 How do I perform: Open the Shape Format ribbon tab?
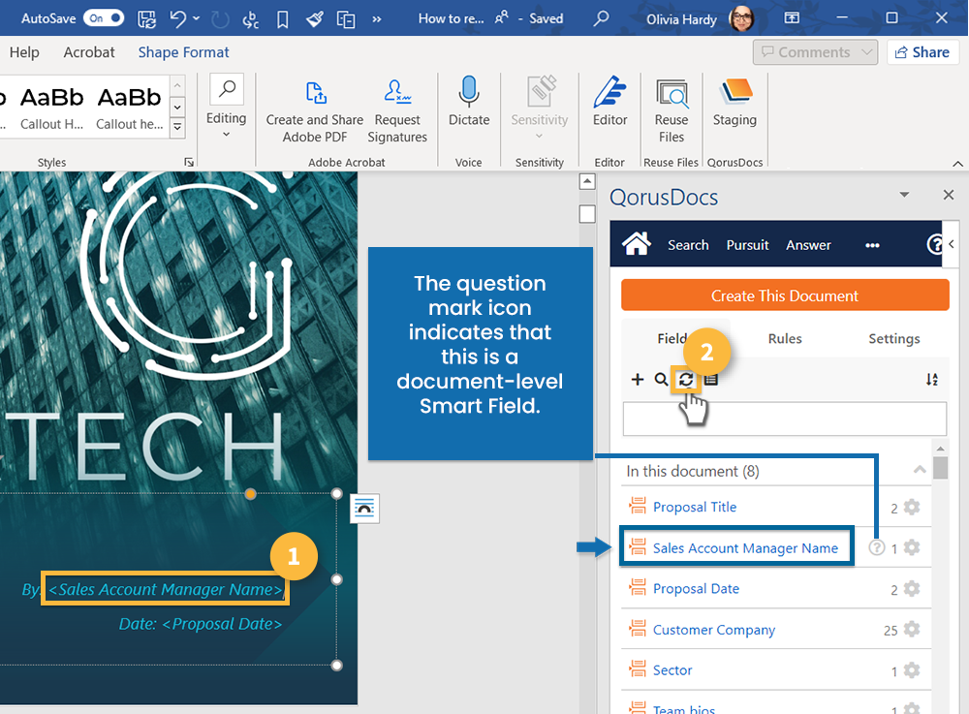tap(183, 52)
